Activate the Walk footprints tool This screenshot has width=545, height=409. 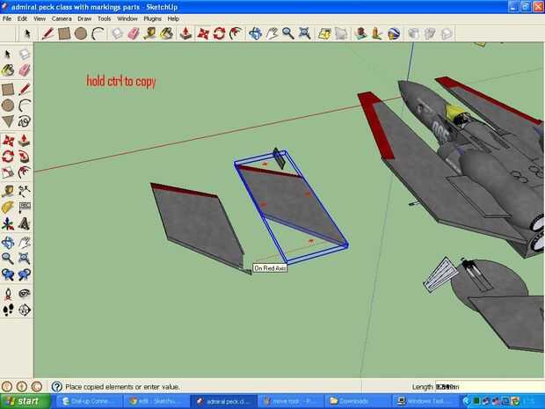[8, 310]
